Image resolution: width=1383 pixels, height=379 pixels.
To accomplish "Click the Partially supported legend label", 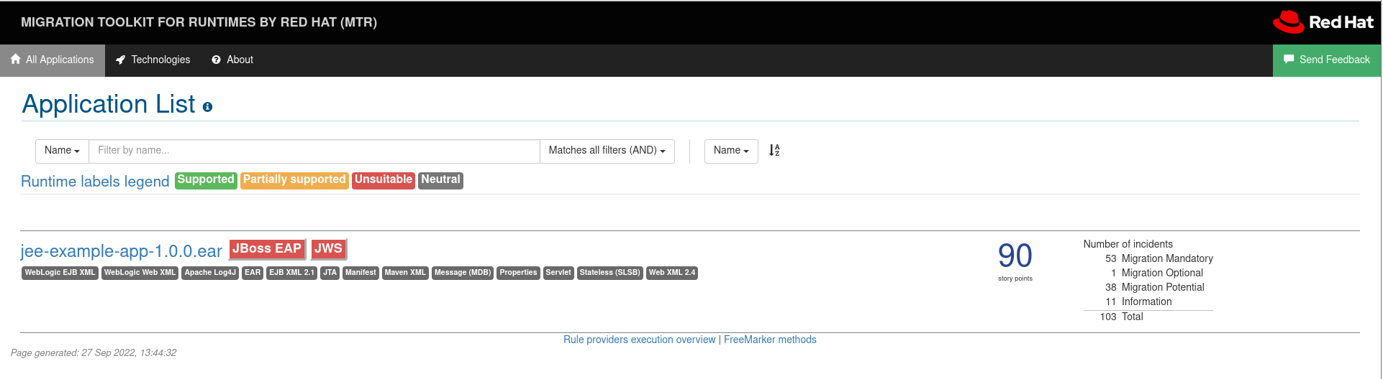I will [294, 180].
